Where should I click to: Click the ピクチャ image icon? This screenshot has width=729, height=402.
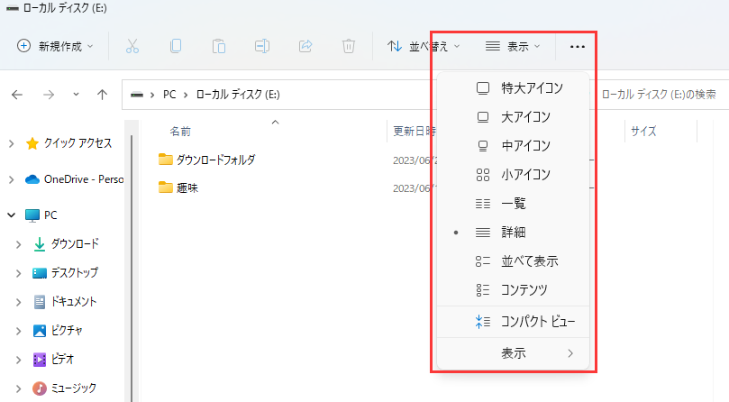40,331
